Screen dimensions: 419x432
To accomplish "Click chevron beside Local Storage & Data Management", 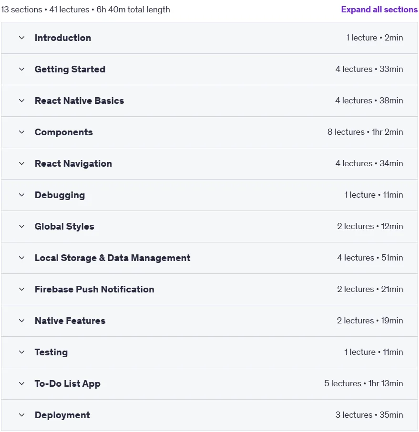I will tap(22, 258).
